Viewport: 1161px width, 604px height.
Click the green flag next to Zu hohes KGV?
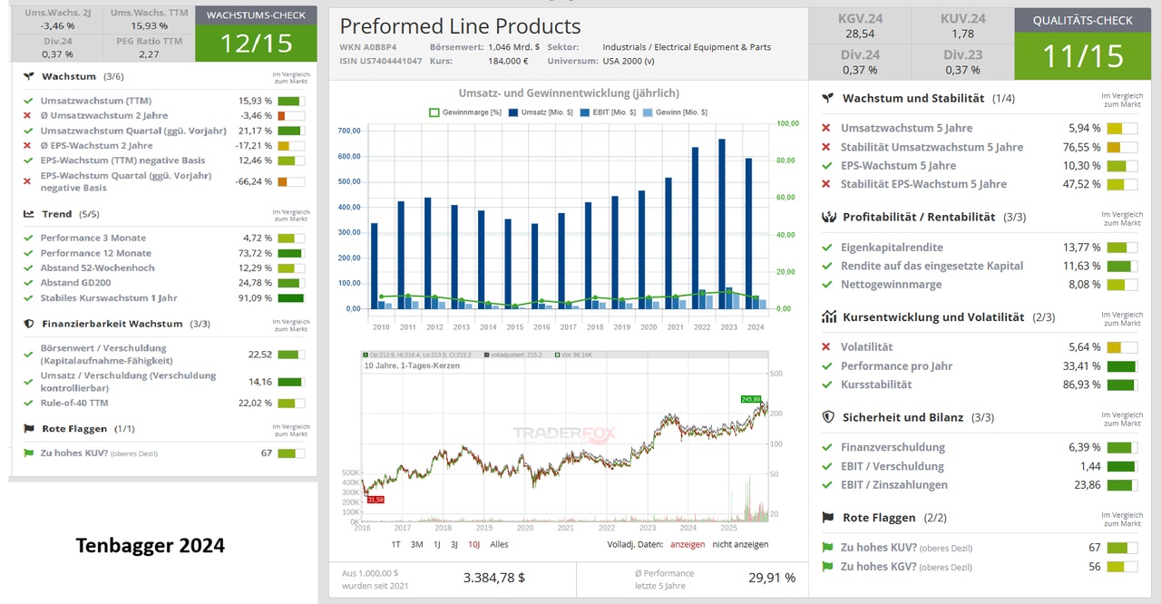tap(827, 567)
